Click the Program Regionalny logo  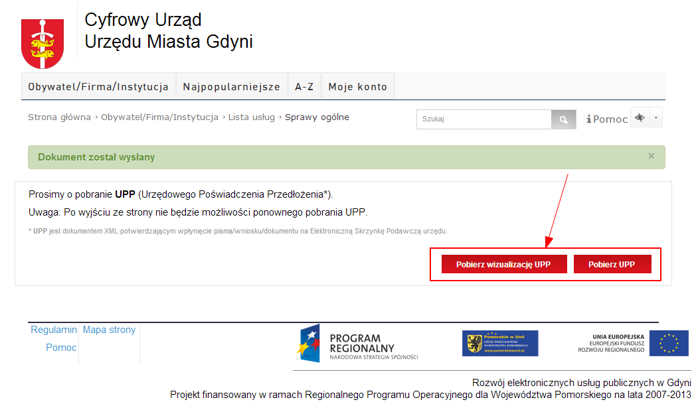pyautogui.click(x=357, y=343)
